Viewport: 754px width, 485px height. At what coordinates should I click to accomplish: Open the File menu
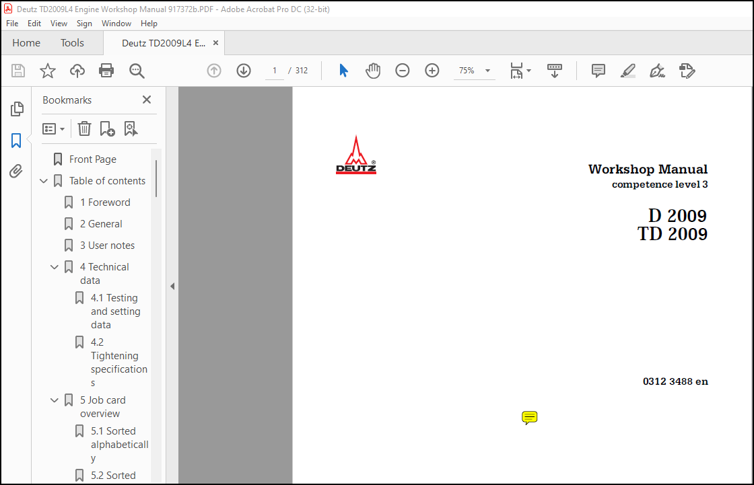(x=12, y=23)
